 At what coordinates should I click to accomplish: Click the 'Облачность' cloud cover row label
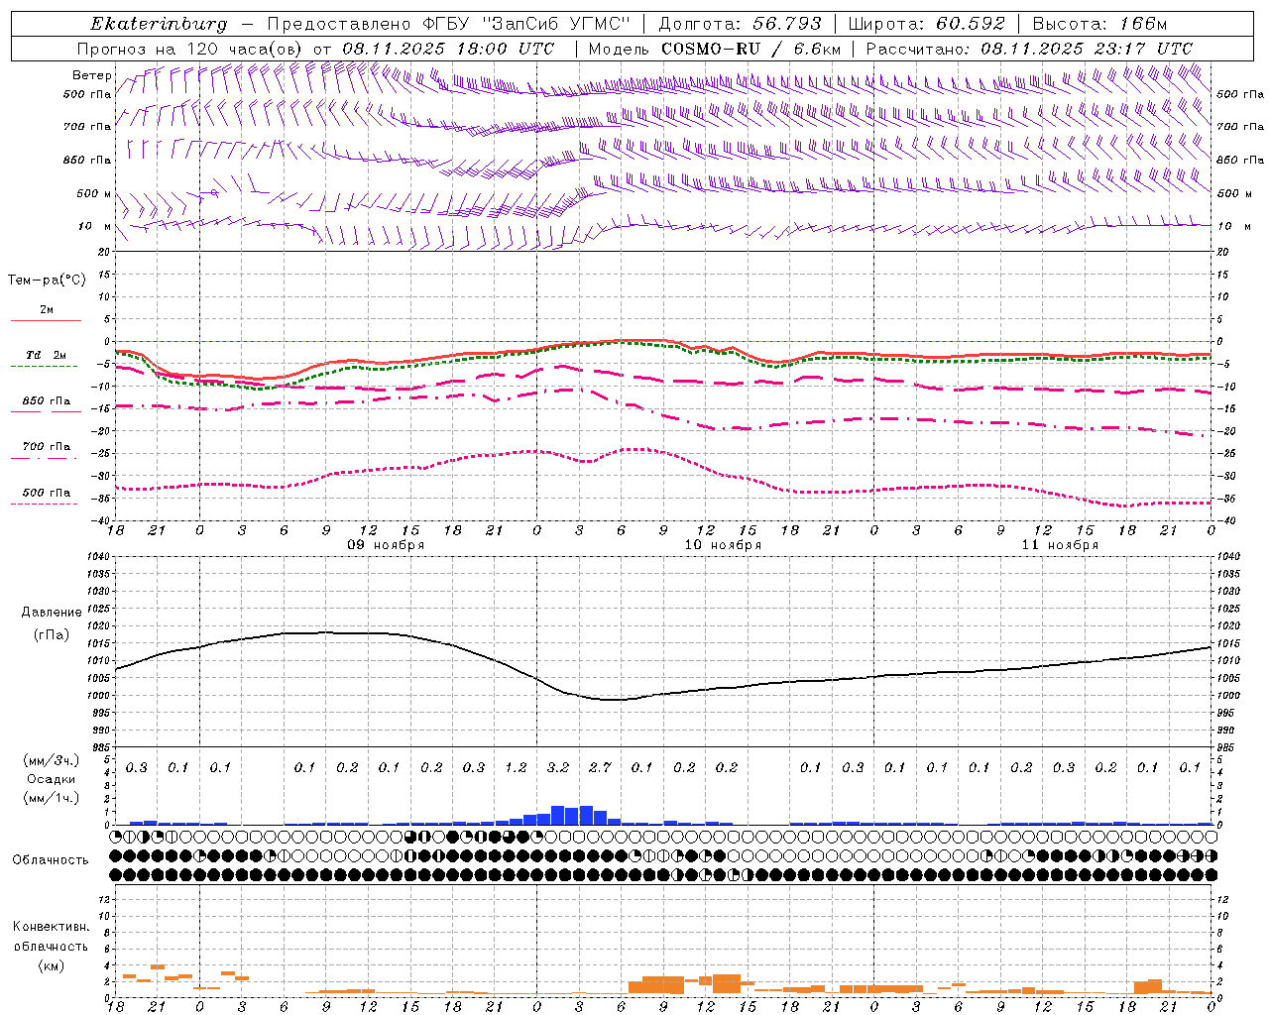tap(51, 860)
